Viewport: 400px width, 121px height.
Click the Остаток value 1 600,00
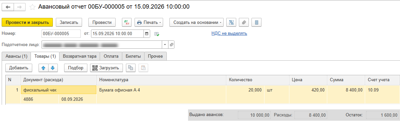click(x=382, y=115)
